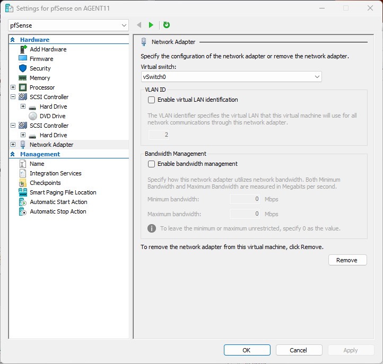Click the Maximum bandwidth field
The image size is (383, 364).
click(245, 214)
